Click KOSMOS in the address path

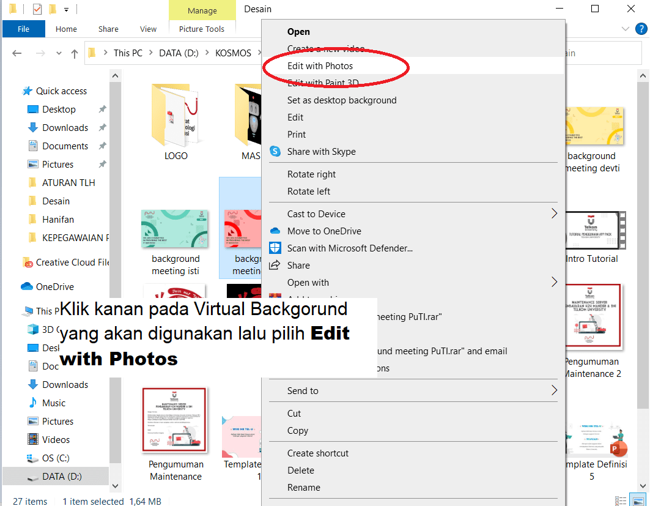[x=233, y=53]
